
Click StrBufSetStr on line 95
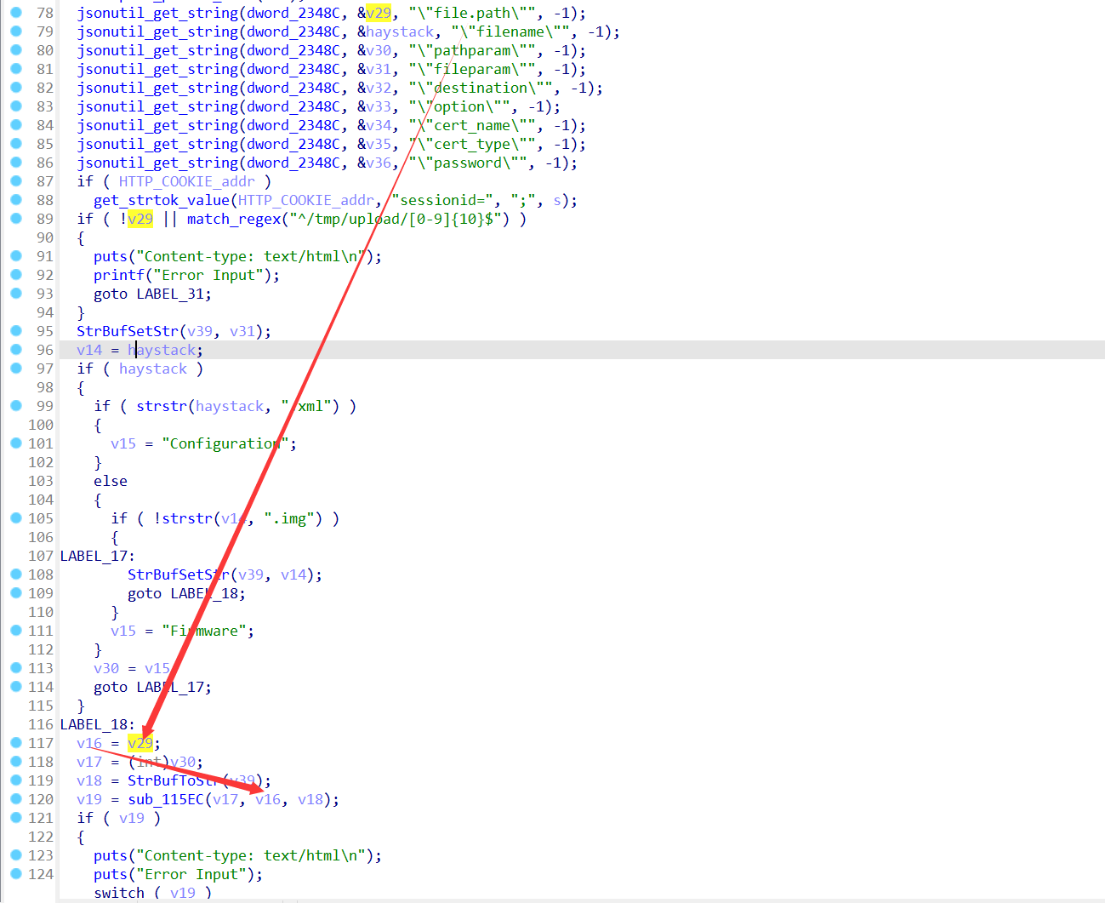click(128, 332)
